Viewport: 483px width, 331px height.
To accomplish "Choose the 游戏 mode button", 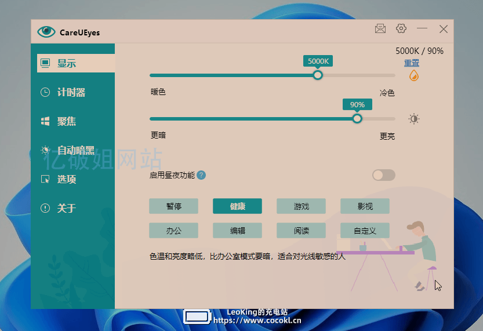I will tap(302, 206).
